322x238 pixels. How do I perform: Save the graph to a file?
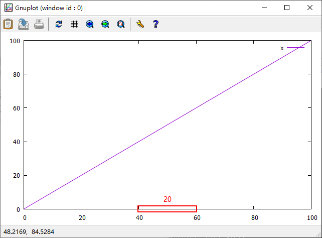24,24
